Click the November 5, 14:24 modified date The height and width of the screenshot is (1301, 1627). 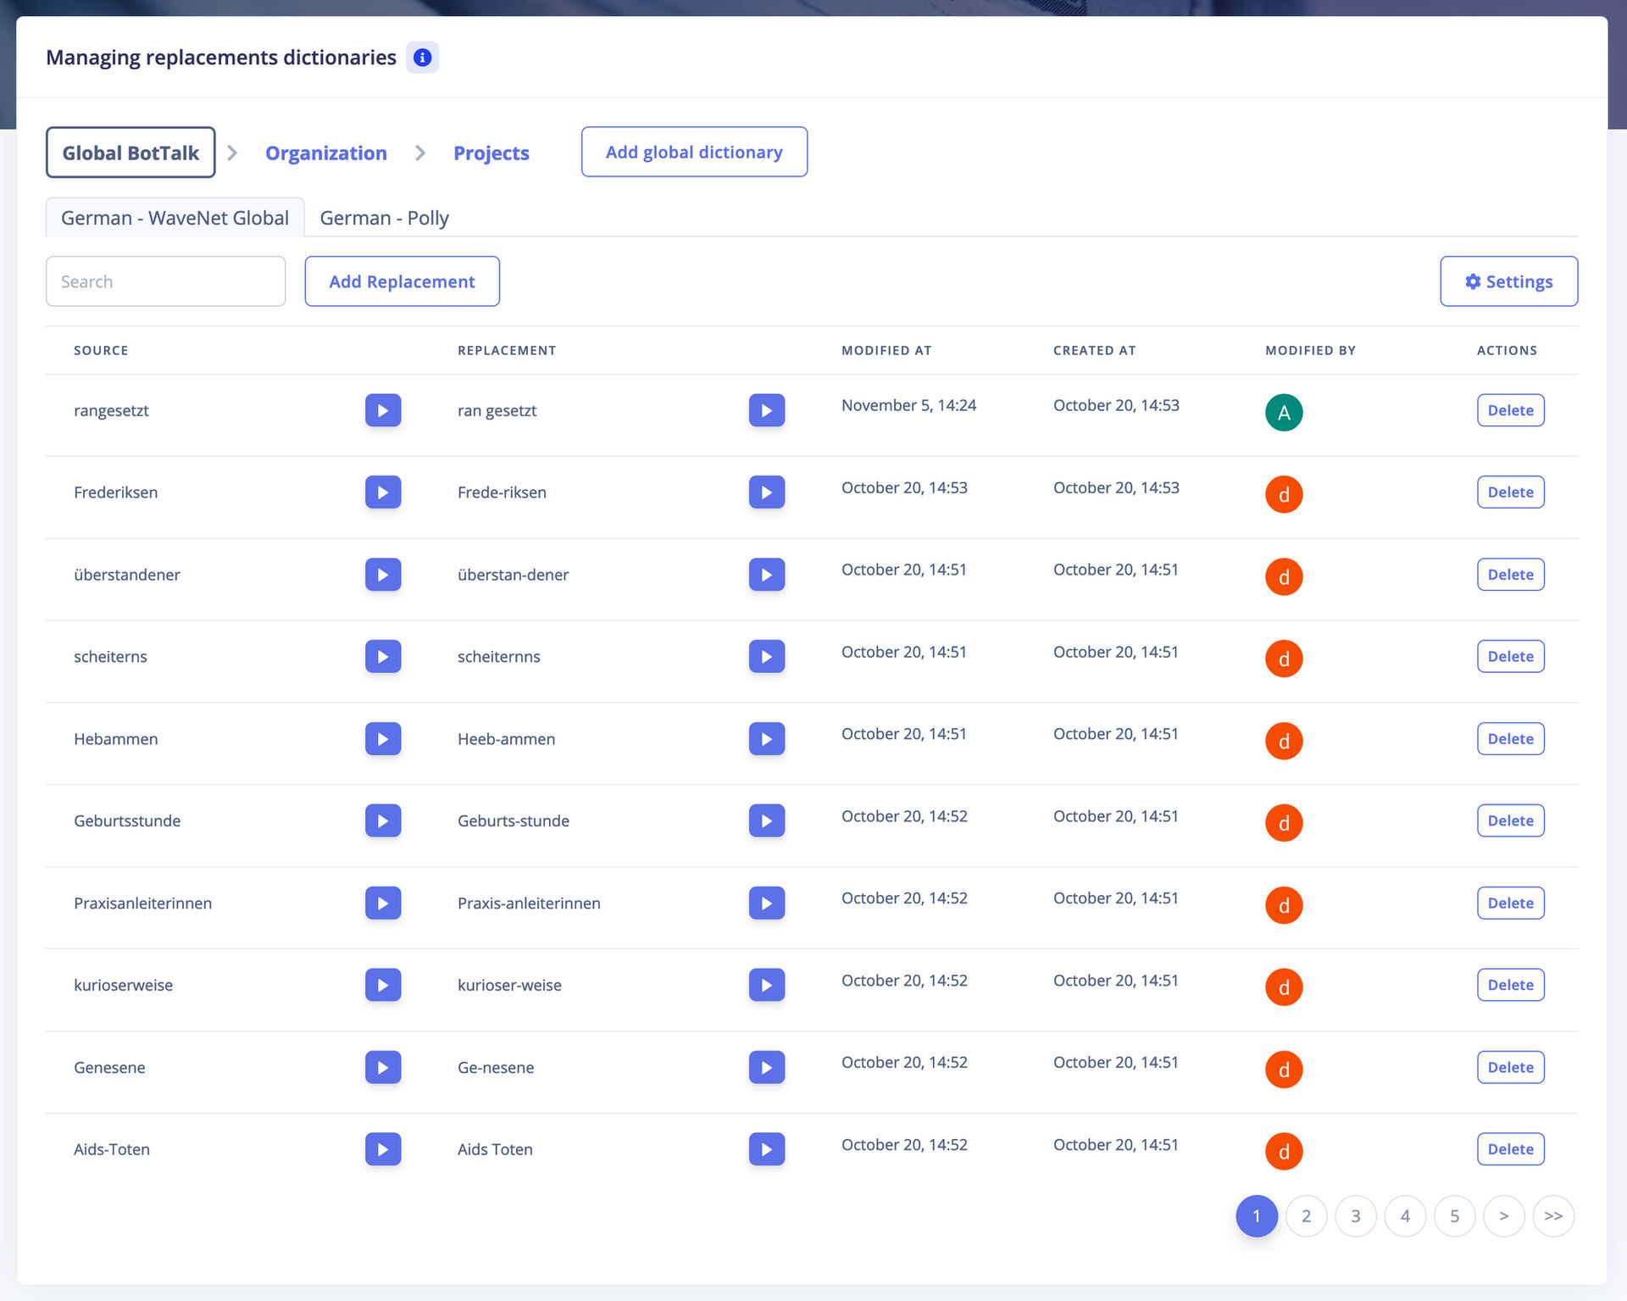[908, 406]
